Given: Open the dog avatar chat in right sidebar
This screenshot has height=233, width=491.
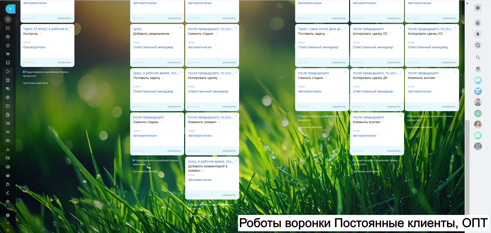Looking at the screenshot, I should tap(478, 91).
